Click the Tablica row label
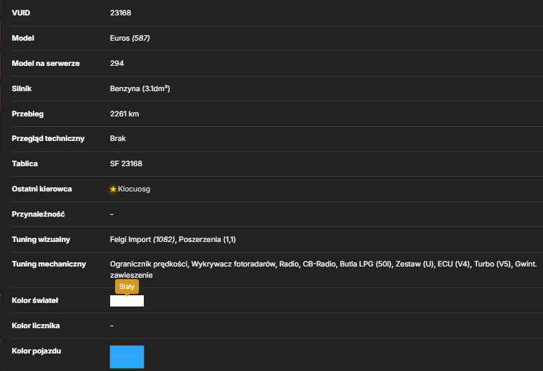Viewport: 543px width, 371px height. pos(25,163)
